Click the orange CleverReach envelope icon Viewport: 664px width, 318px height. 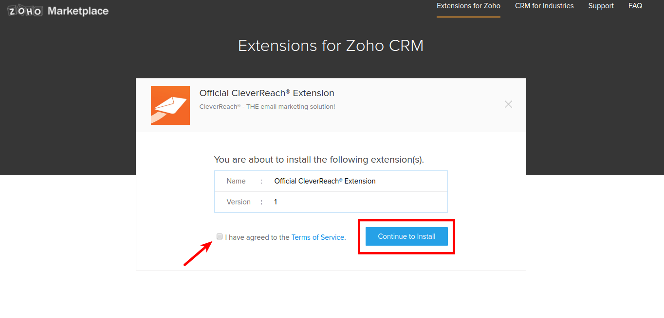(x=170, y=105)
